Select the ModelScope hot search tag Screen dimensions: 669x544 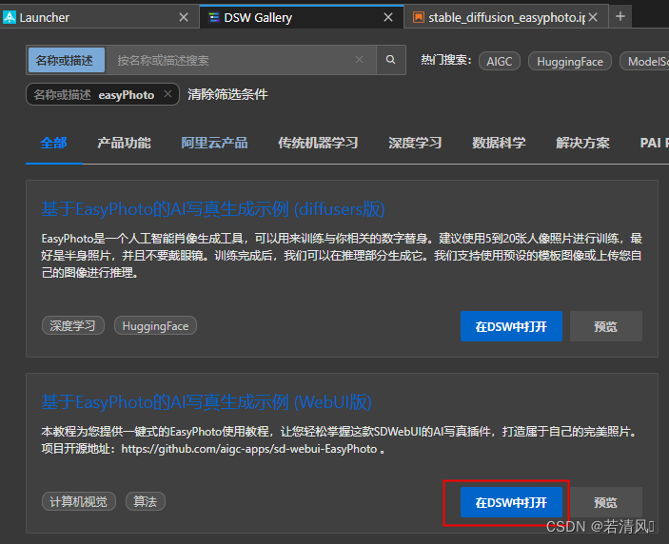(x=644, y=62)
